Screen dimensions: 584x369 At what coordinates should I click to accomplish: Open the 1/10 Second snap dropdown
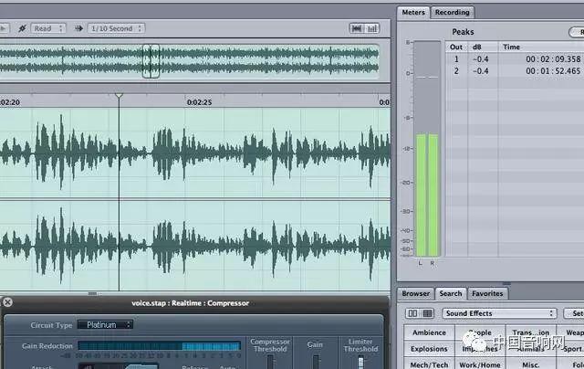pyautogui.click(x=116, y=28)
